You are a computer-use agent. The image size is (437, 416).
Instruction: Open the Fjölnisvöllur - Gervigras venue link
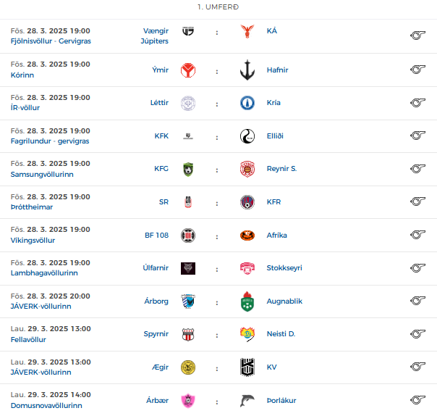(x=51, y=41)
